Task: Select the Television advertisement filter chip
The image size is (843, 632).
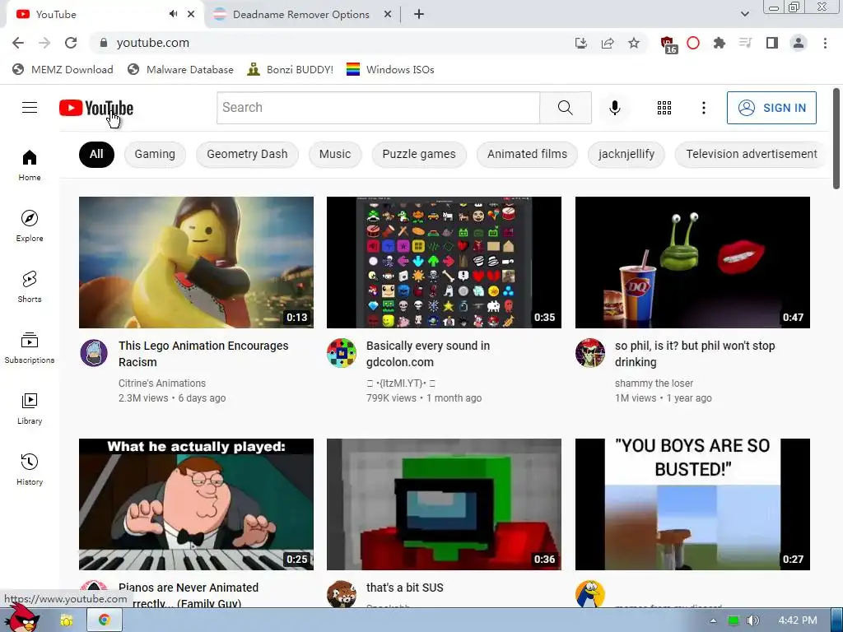Action: coord(751,154)
